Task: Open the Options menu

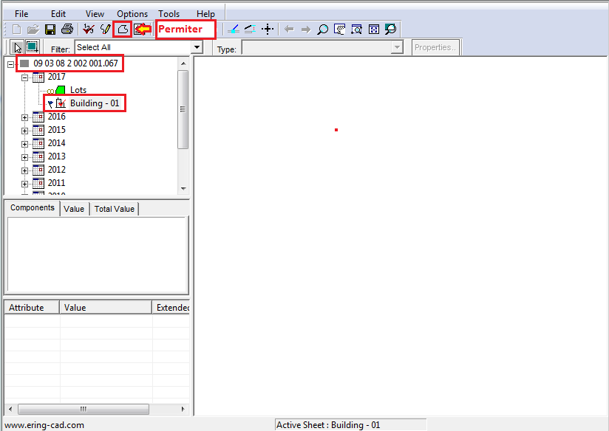Action: point(132,14)
